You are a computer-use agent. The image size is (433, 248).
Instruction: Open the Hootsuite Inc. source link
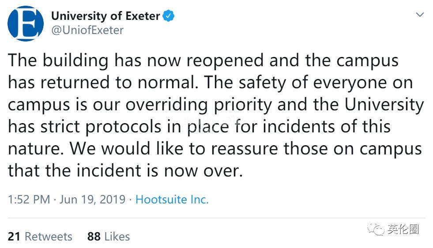172,199
